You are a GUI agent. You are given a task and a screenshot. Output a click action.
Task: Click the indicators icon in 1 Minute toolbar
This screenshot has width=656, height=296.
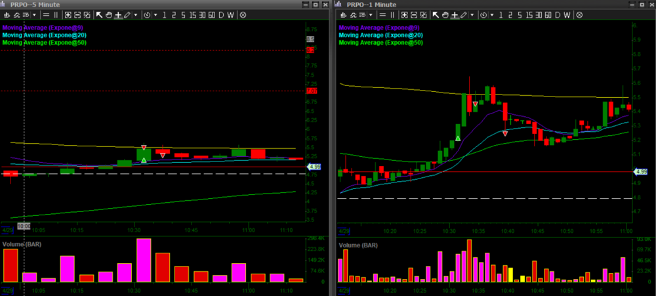pyautogui.click(x=351, y=14)
